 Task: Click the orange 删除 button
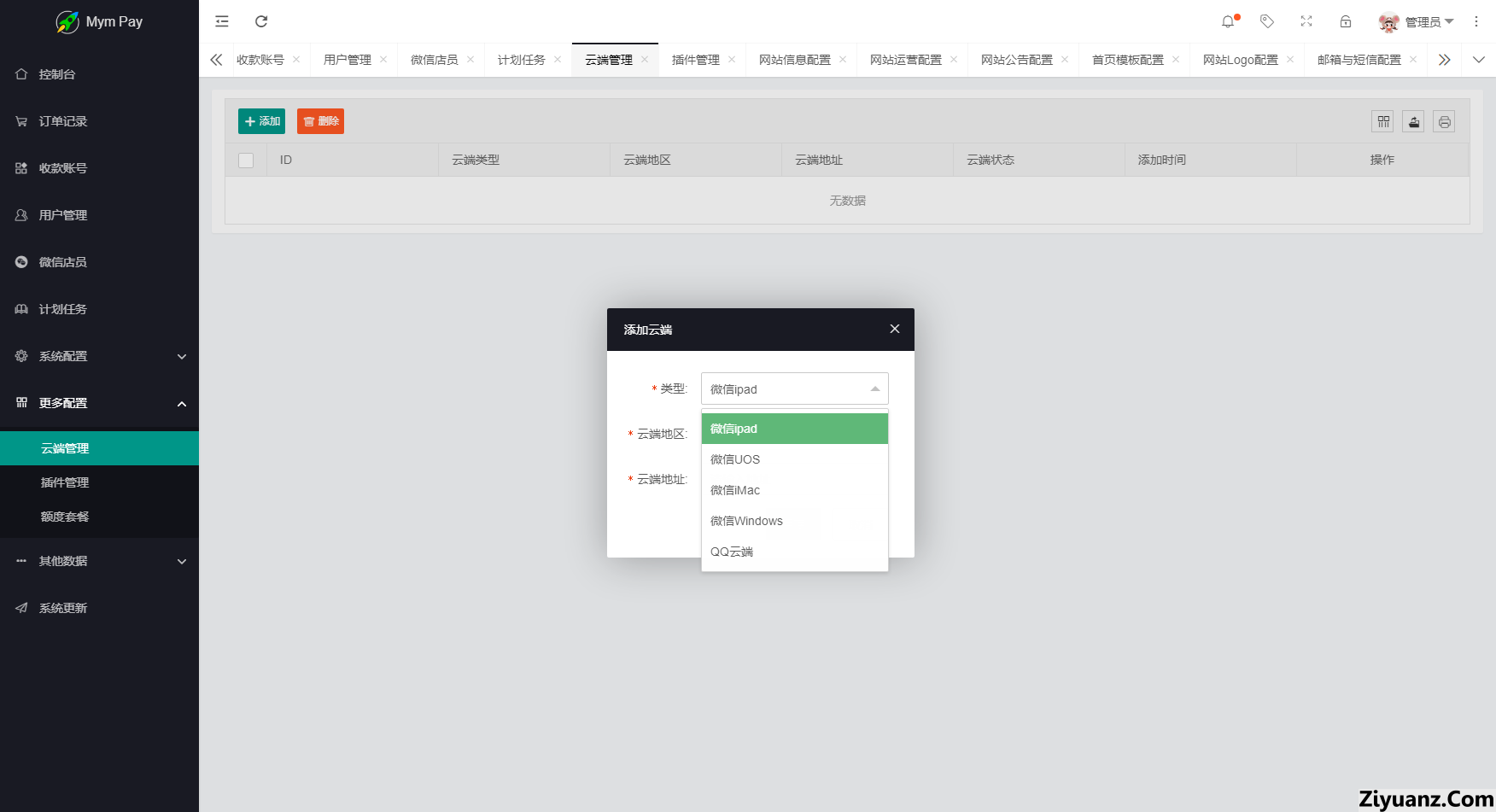click(x=320, y=121)
